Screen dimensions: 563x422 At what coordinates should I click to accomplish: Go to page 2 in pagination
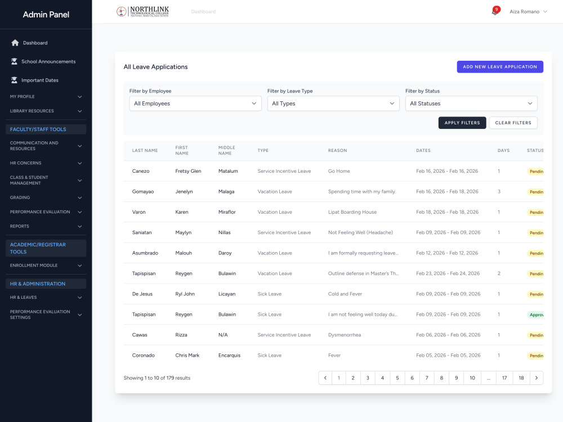pos(353,378)
